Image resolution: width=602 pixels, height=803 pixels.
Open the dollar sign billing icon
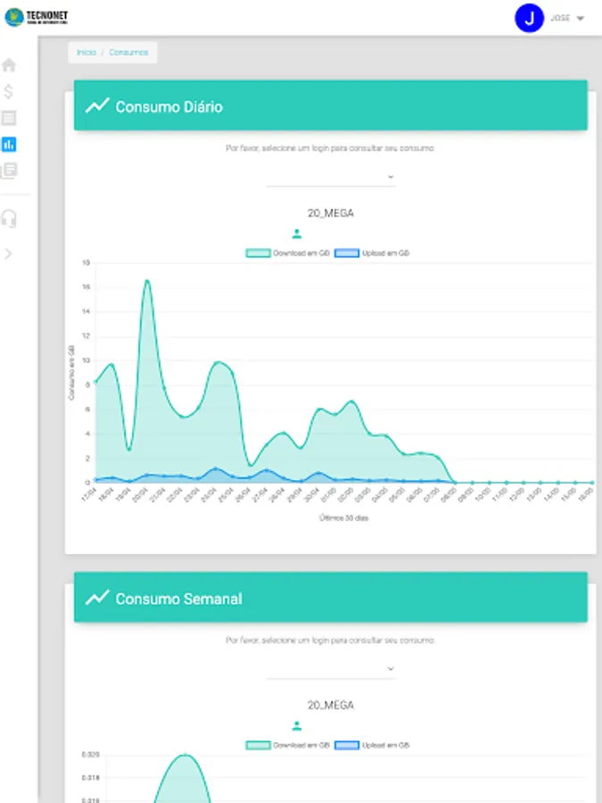click(x=8, y=92)
